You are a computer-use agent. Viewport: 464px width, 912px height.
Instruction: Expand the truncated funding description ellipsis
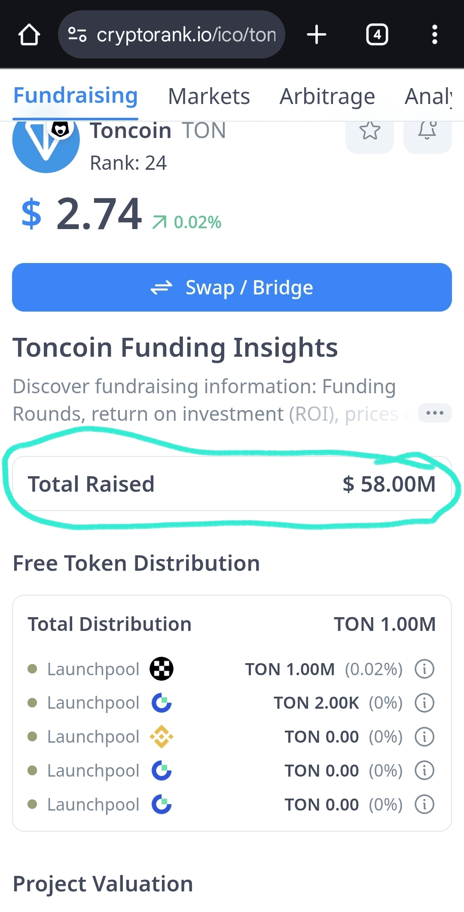[x=434, y=413]
